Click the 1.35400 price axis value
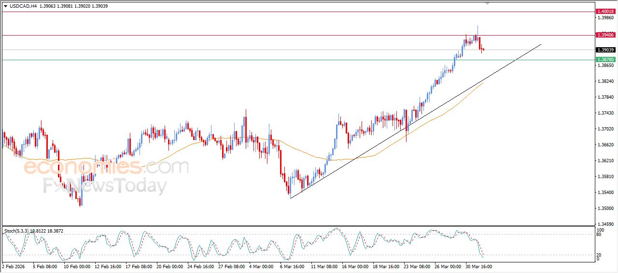 click(605, 193)
